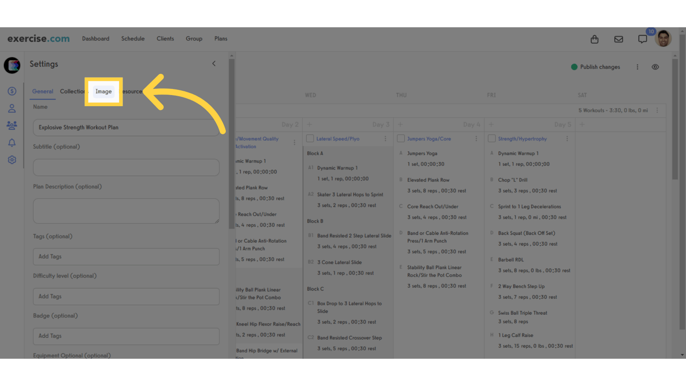
Task: Click the Subtitle input field
Action: click(x=126, y=167)
